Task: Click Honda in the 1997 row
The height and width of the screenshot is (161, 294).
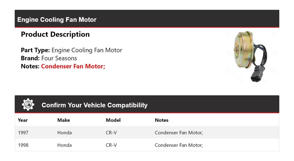Action: click(x=64, y=133)
